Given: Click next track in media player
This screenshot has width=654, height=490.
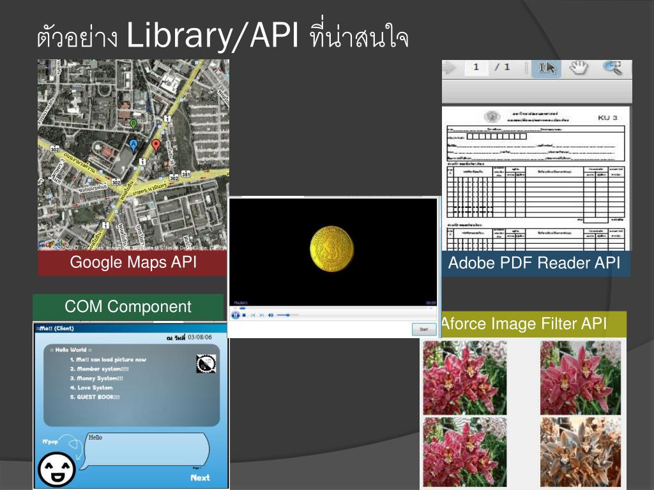Looking at the screenshot, I should (x=261, y=315).
